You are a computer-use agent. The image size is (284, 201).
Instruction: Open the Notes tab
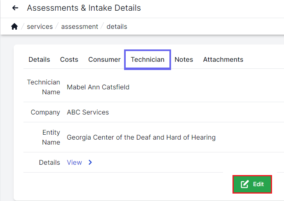184,60
